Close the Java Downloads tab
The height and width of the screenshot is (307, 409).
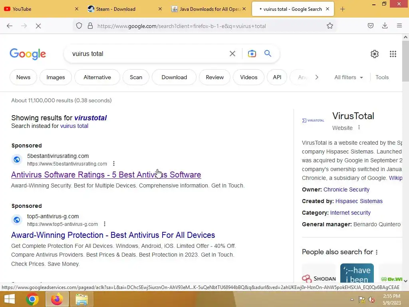click(x=244, y=9)
